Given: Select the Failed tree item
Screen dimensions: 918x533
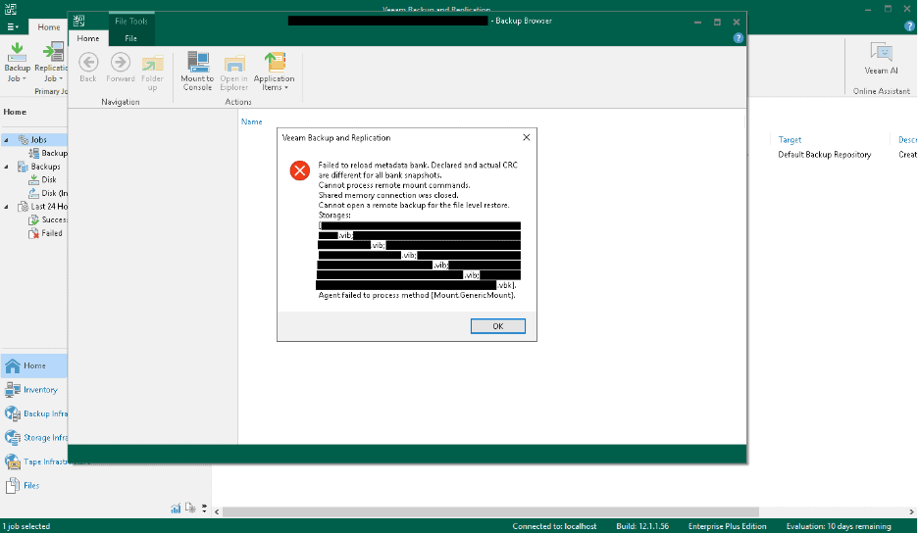Looking at the screenshot, I should [52, 233].
